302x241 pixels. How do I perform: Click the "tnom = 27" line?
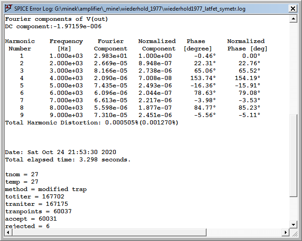point(22,174)
